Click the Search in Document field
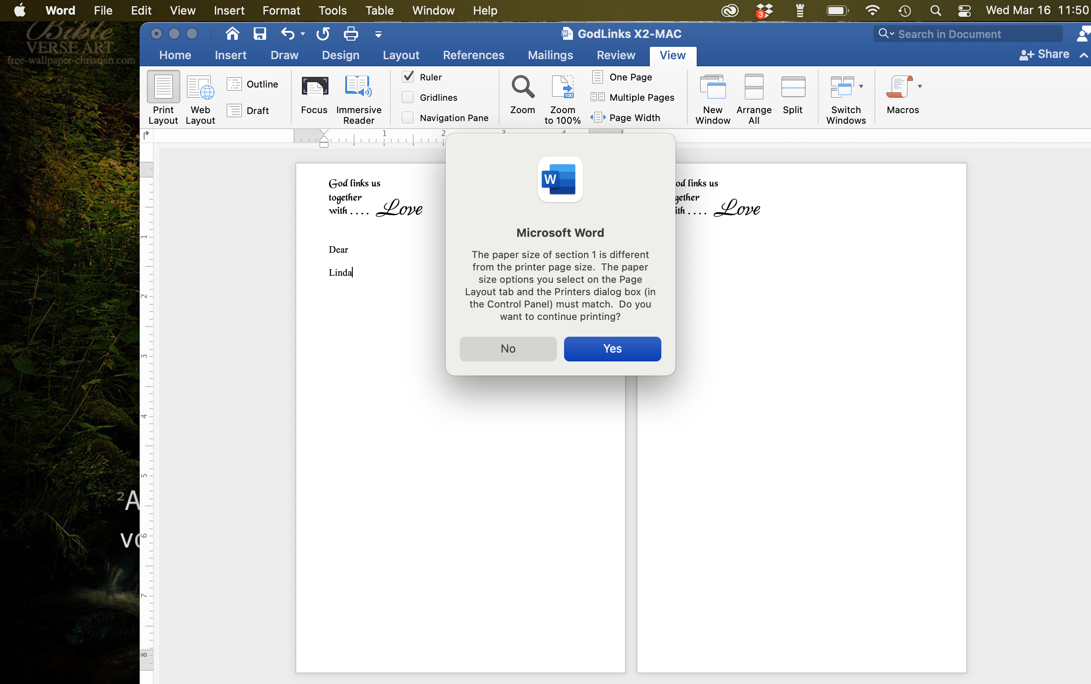Screen dimensions: 1091x684 click(x=968, y=34)
